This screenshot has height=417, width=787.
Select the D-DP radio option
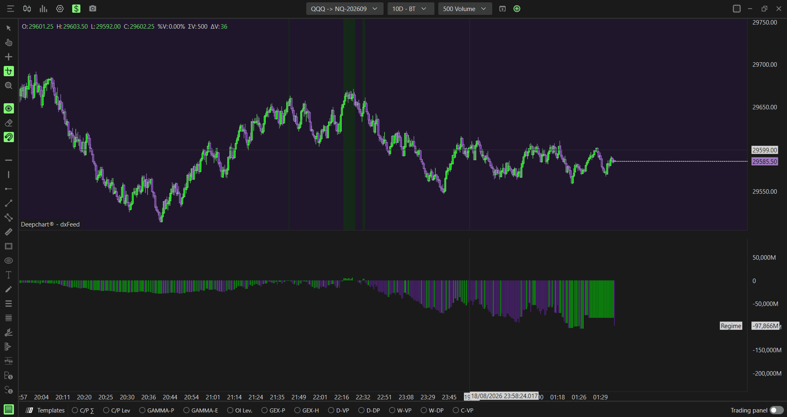pyautogui.click(x=370, y=410)
